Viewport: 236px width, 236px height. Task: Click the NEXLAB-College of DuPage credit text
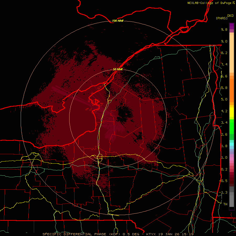(x=210, y=3)
